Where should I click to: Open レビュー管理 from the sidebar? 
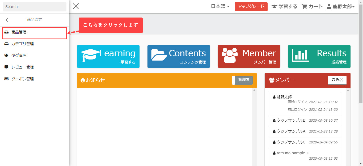(x=22, y=67)
